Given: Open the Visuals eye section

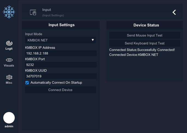Looking at the screenshot, I should point(9,62).
